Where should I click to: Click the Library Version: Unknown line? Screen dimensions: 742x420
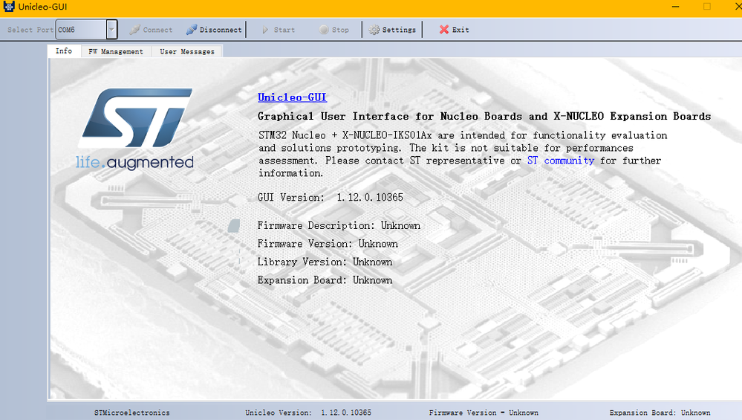[325, 262]
